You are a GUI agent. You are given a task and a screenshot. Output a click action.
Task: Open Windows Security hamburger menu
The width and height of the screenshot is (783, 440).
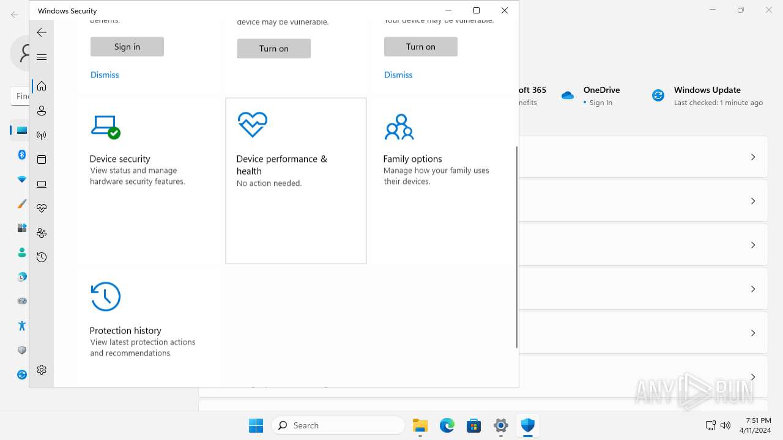tap(42, 57)
